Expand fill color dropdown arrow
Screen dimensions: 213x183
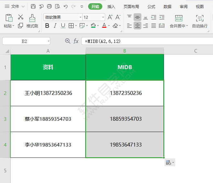coord(98,25)
